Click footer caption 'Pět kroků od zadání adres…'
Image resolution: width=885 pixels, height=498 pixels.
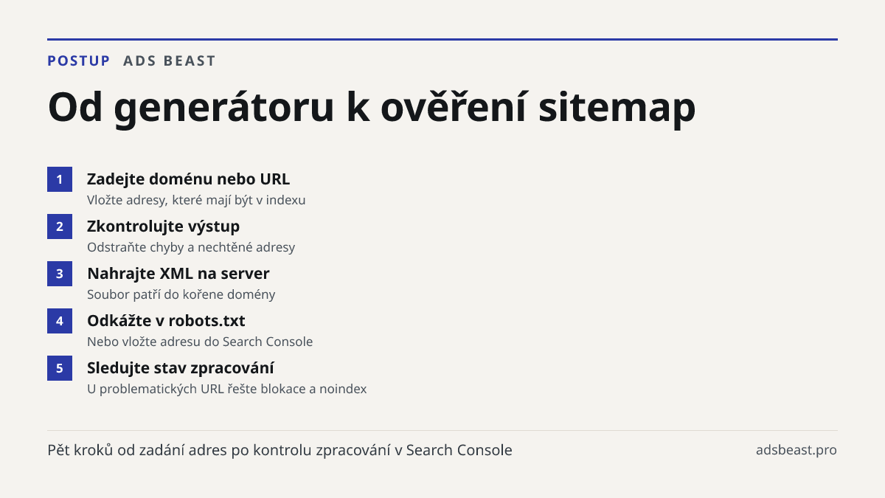point(280,450)
